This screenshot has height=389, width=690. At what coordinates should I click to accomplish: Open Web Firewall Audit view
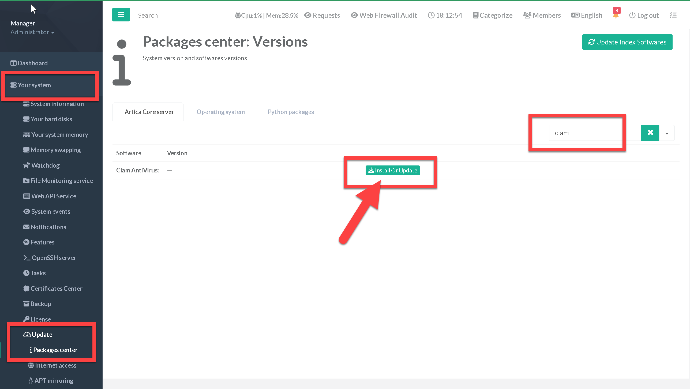pyautogui.click(x=384, y=15)
